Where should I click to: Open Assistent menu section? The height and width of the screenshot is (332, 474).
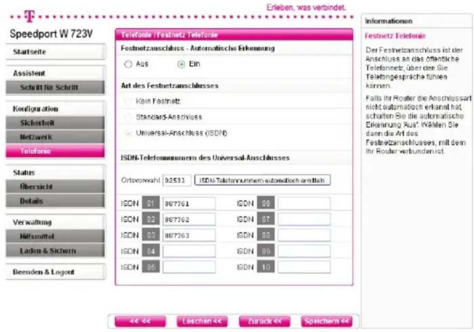point(56,73)
